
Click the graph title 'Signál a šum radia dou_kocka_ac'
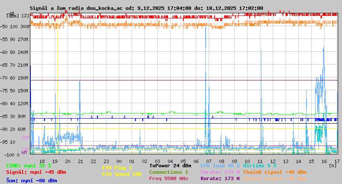[x=76, y=8]
